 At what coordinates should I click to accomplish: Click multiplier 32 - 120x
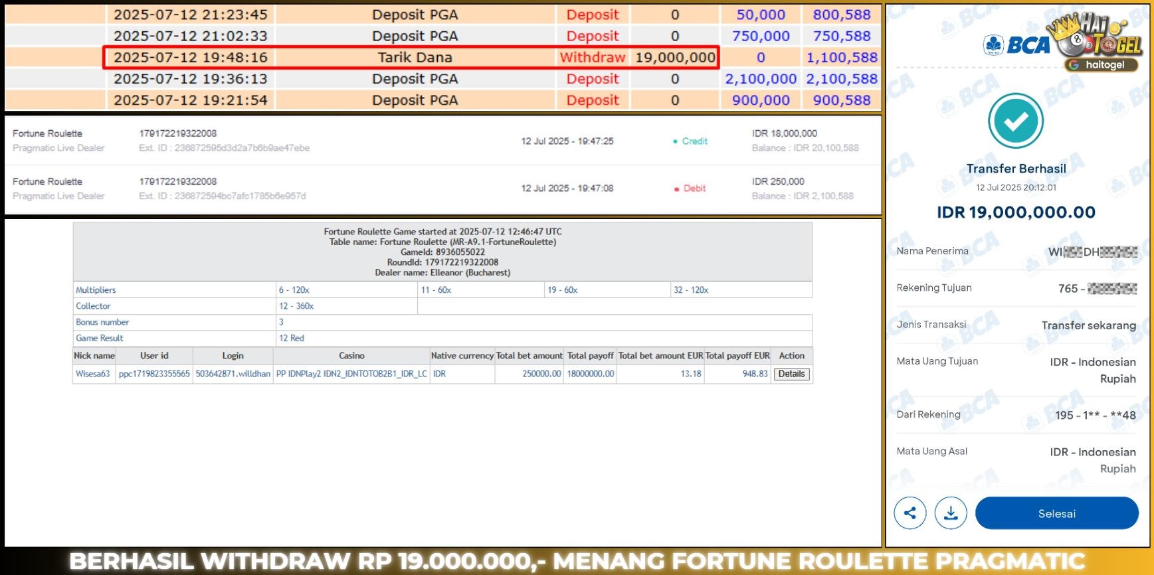(691, 290)
